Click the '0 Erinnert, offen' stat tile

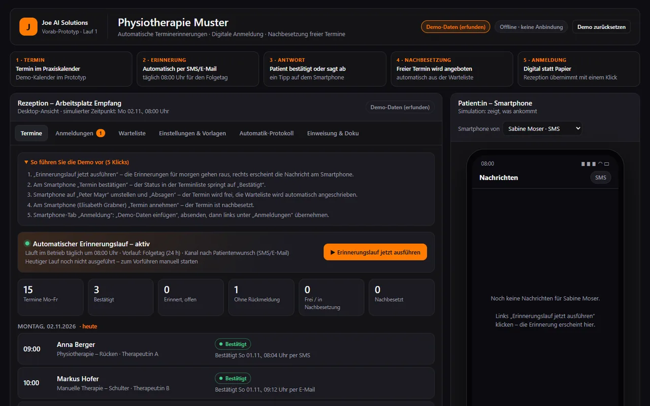(191, 297)
